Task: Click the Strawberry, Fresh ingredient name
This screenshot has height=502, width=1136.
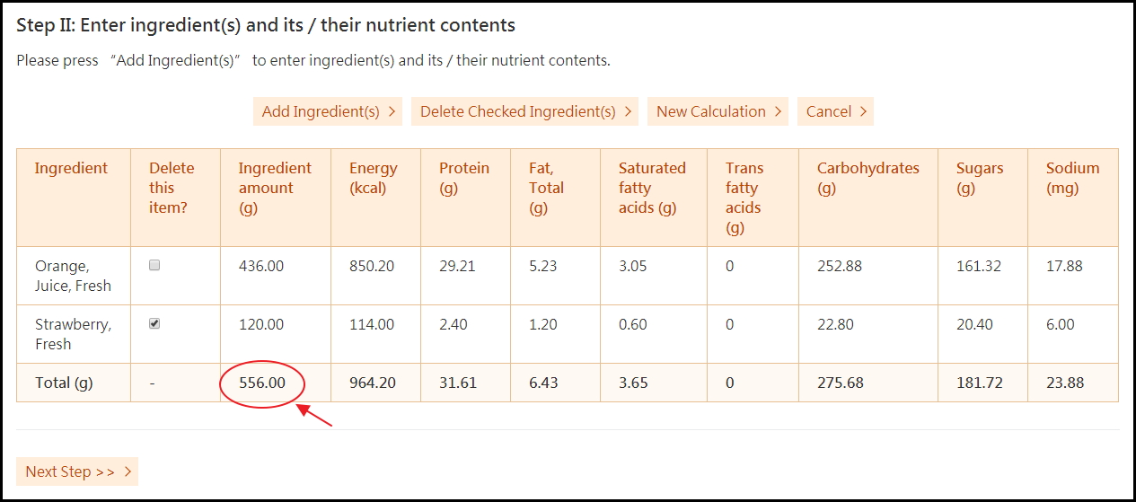Action: click(x=73, y=334)
